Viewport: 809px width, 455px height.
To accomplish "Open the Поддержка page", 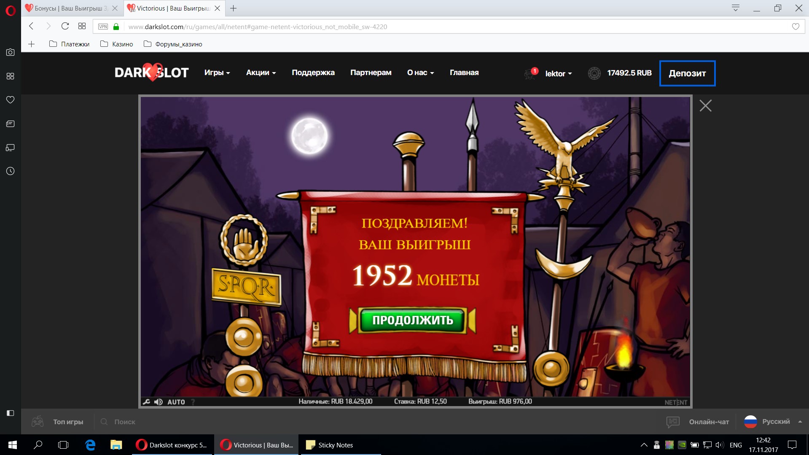I will tap(313, 73).
